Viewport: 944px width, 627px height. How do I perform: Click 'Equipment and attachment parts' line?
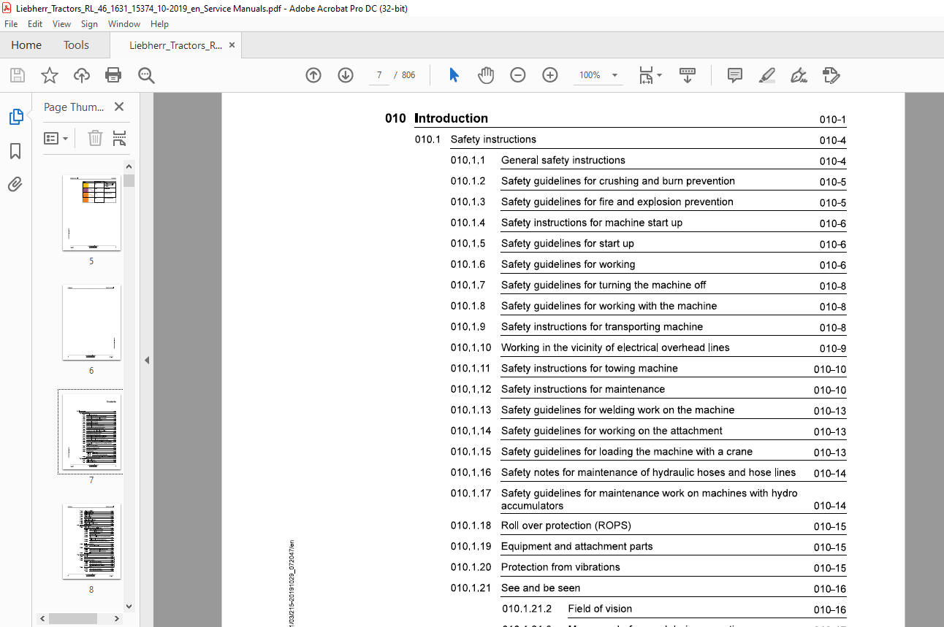(577, 546)
